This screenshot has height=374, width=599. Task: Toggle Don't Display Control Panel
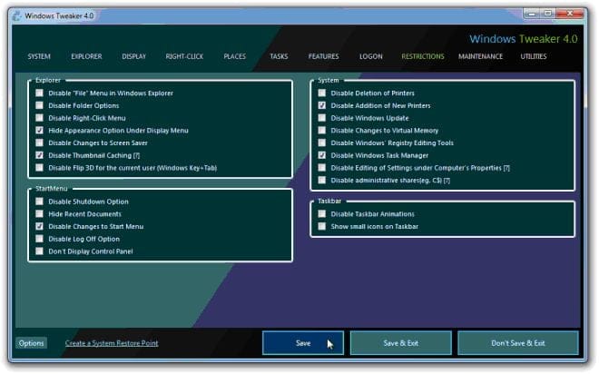coord(39,251)
